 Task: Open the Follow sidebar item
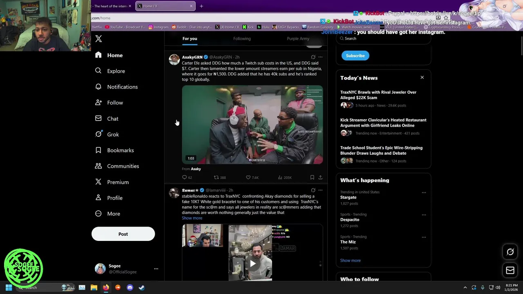[x=109, y=102]
